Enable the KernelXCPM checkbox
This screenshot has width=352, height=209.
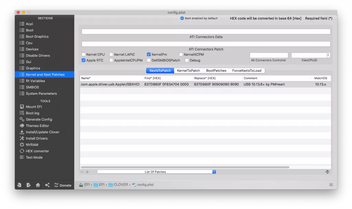[181, 55]
